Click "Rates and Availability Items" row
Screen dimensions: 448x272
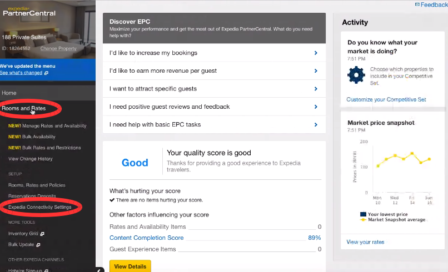[216, 227]
